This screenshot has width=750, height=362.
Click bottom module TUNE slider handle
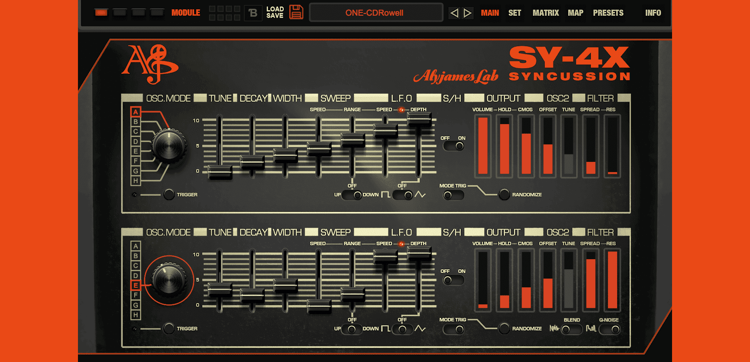[220, 290]
